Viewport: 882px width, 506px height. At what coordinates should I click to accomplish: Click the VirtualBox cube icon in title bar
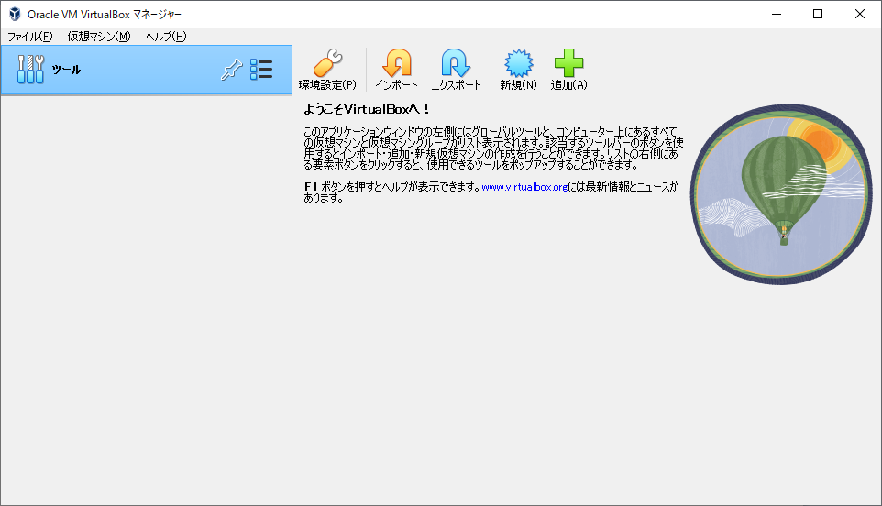pos(15,14)
